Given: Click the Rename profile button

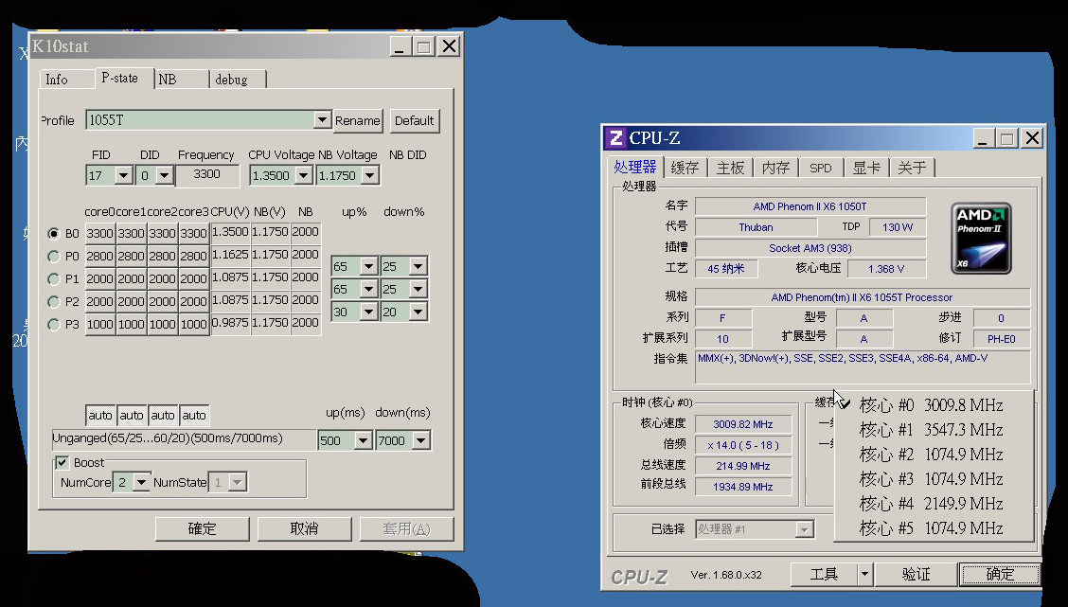Looking at the screenshot, I should pos(358,120).
